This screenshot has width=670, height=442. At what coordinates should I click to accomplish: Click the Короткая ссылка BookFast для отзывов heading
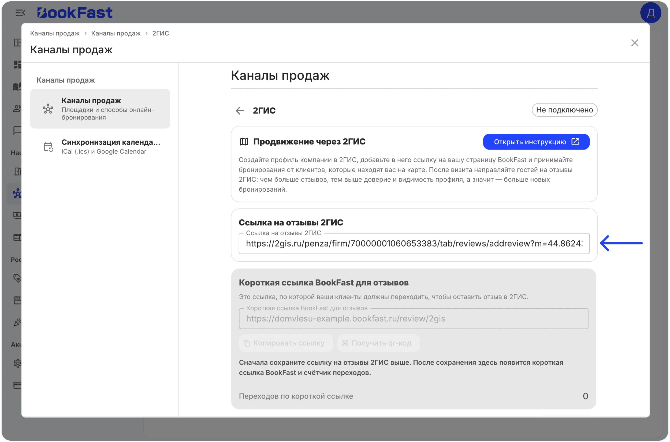(x=323, y=283)
